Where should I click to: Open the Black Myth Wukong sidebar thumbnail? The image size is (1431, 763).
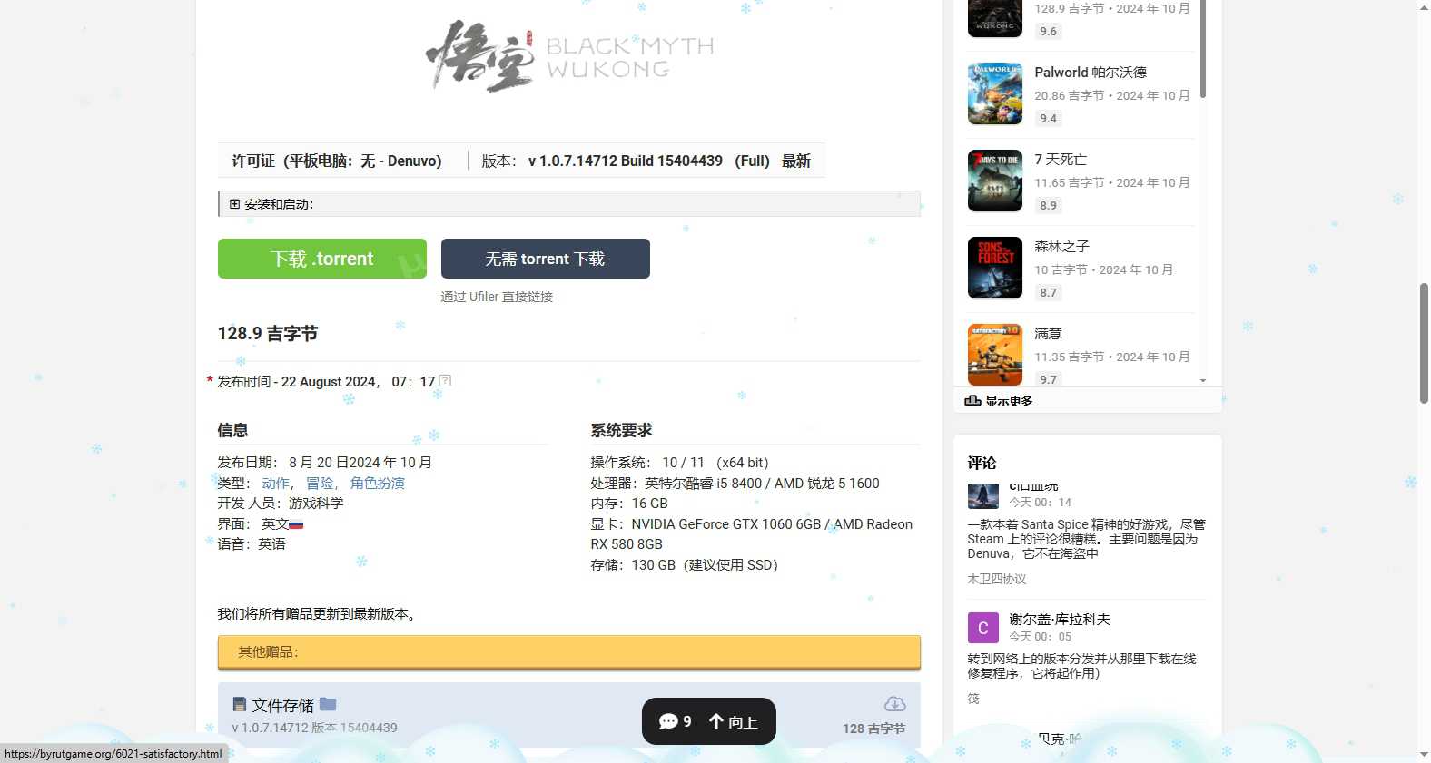pyautogui.click(x=995, y=18)
